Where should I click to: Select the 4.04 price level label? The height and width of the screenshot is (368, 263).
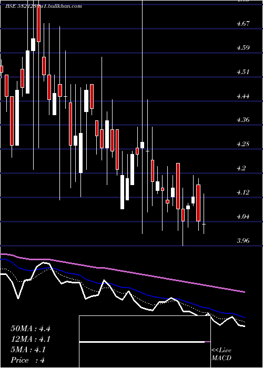click(243, 217)
